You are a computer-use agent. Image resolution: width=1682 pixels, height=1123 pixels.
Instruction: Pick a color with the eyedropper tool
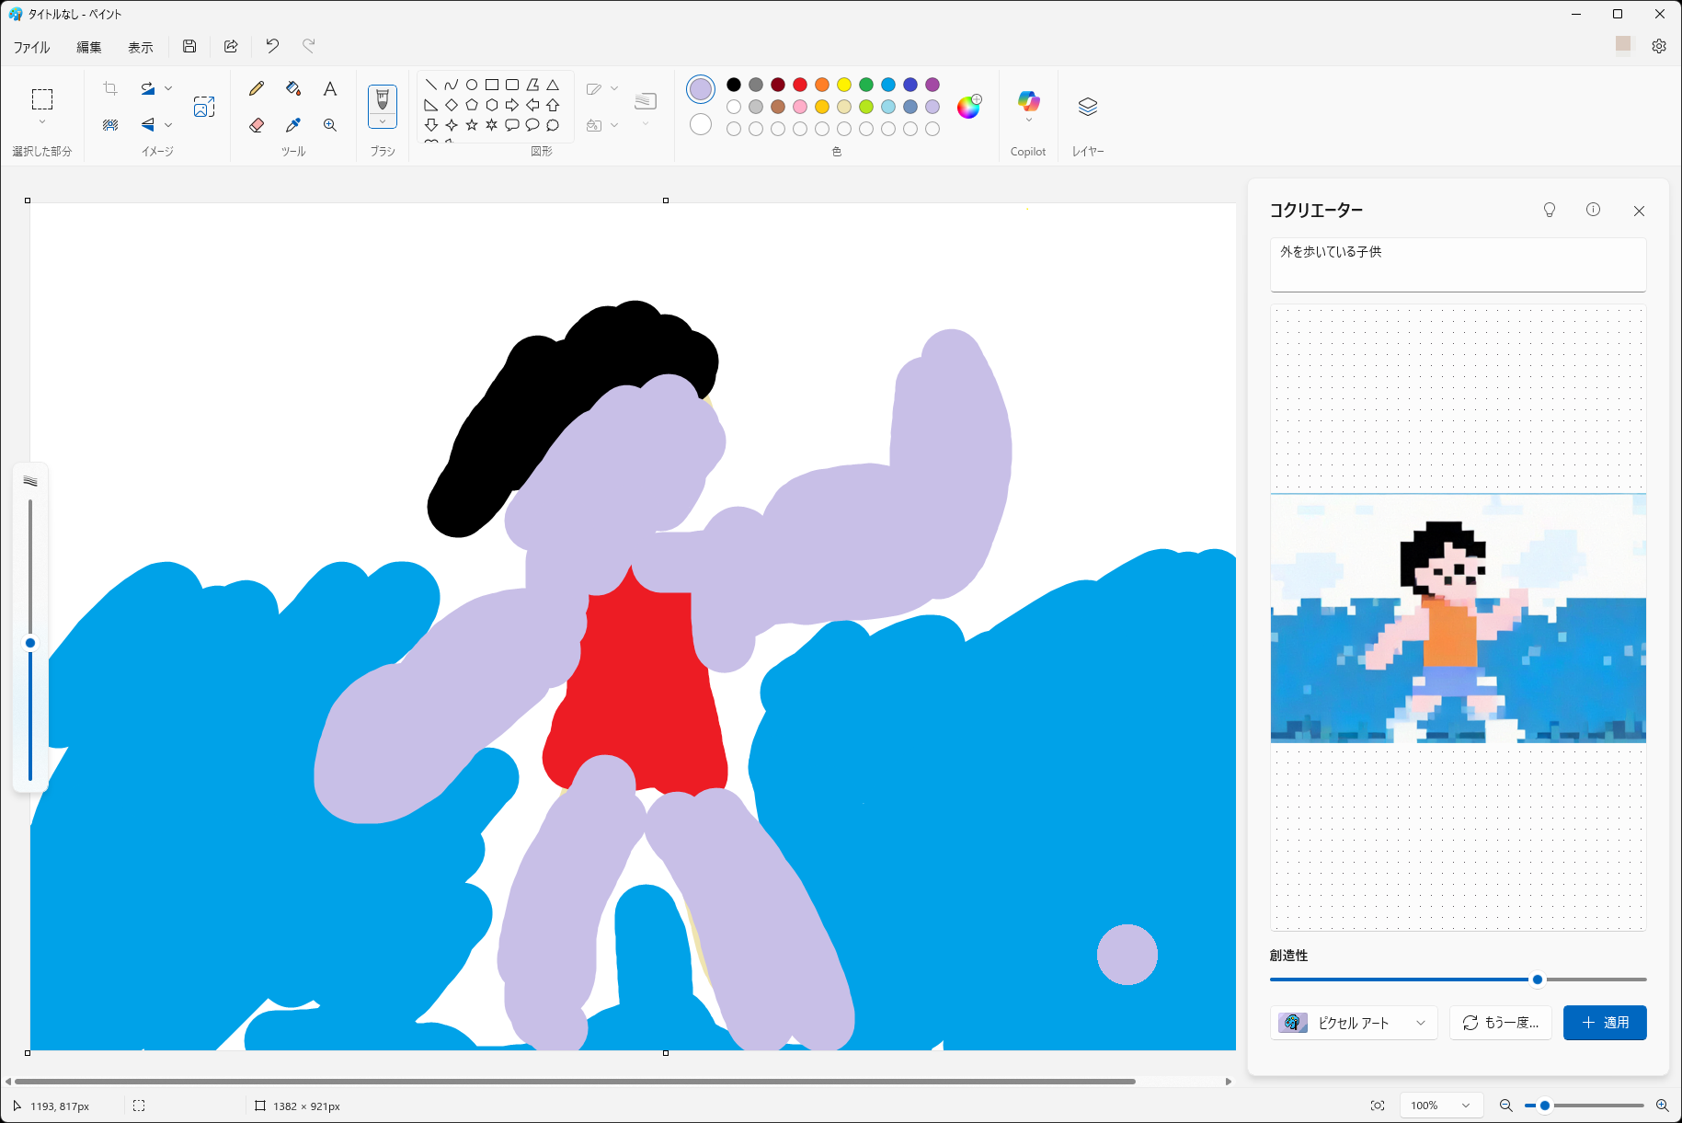pyautogui.click(x=293, y=125)
